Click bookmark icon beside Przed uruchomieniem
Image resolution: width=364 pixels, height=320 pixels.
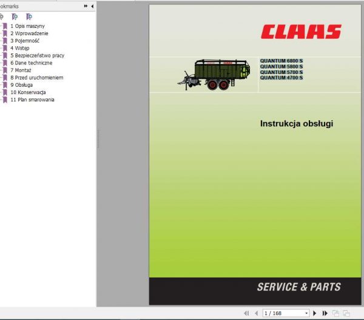tap(5, 78)
